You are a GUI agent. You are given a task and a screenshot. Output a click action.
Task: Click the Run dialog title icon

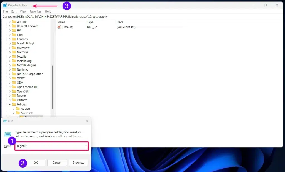[5, 121]
